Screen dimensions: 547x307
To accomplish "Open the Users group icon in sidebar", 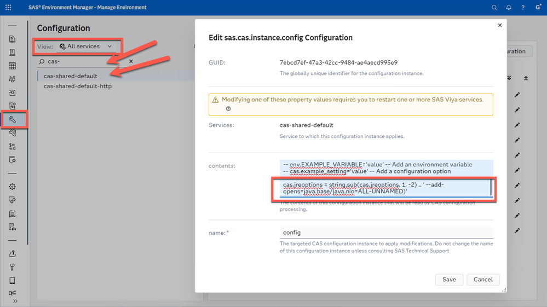I will coord(12,79).
